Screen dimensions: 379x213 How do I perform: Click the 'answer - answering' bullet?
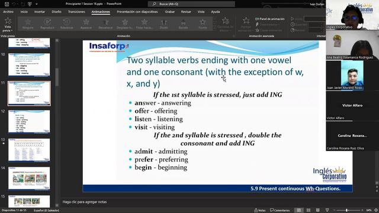click(163, 103)
